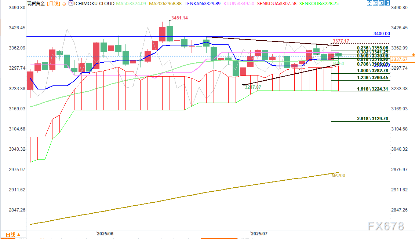Jump the chart to its start with the skip-back icon
The width and height of the screenshot is (415, 239).
click(x=375, y=3)
